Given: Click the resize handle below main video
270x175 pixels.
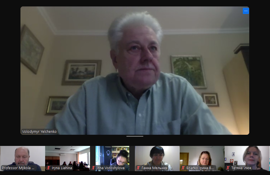Looking at the screenshot, I should 135,136.
